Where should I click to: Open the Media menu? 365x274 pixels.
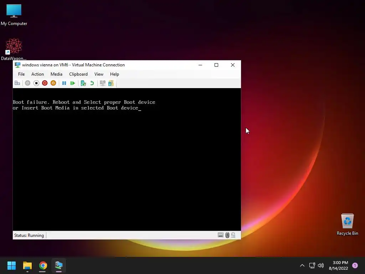(56, 74)
